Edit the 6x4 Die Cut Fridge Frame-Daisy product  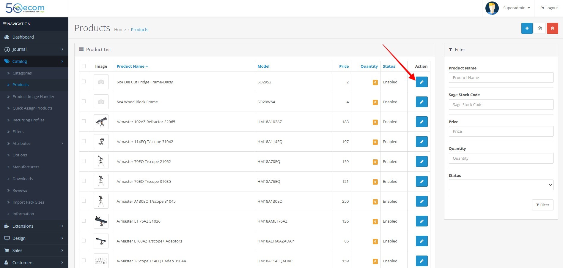tap(422, 82)
